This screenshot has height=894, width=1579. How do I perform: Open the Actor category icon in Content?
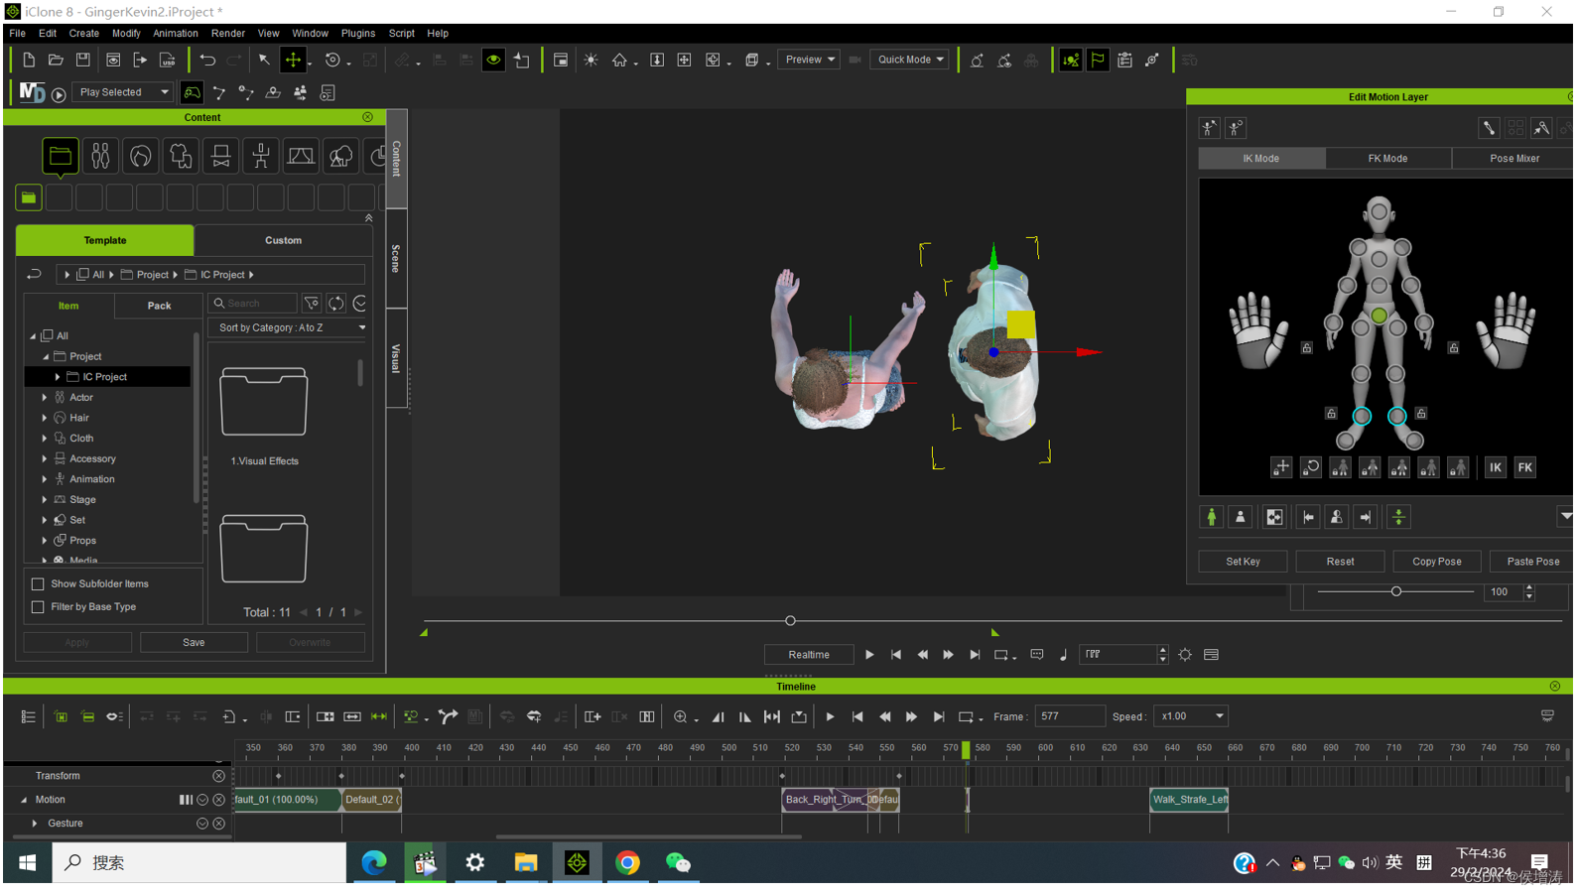point(100,156)
